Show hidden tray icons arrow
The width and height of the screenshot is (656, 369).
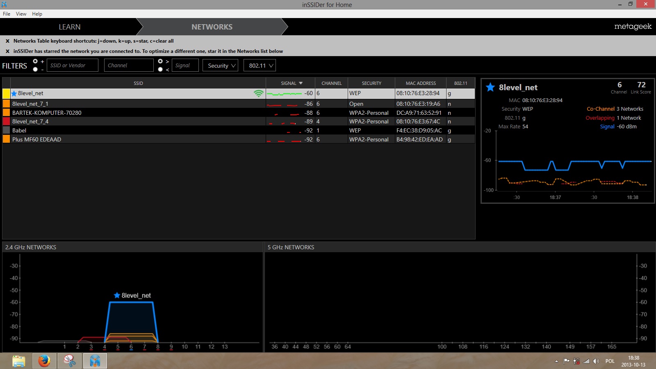click(556, 361)
